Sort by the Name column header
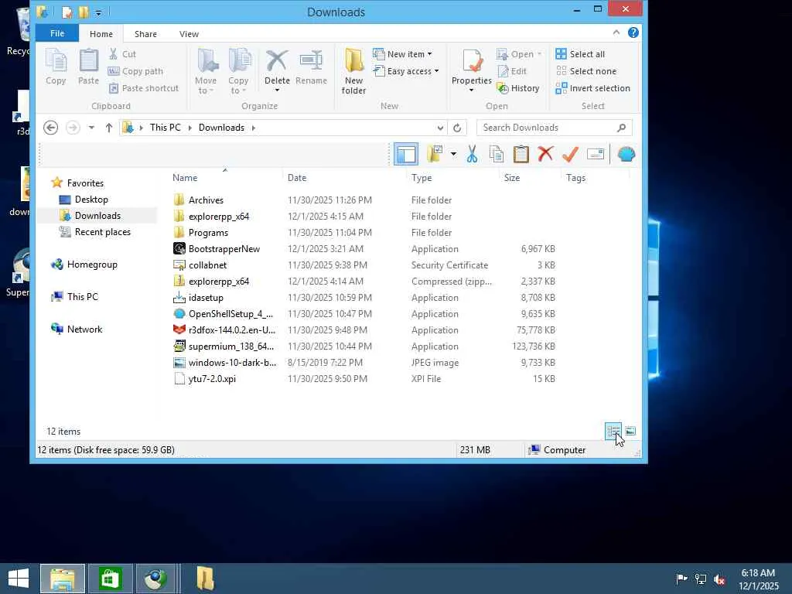 [x=185, y=178]
